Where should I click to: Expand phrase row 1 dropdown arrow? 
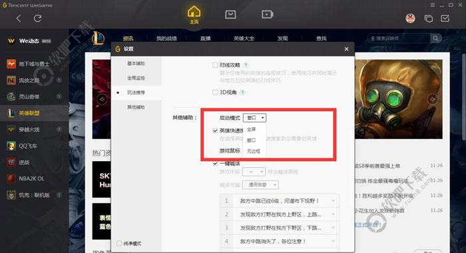point(333,201)
